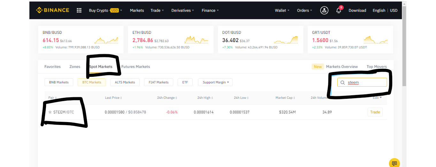Select the BTC Markets filter
The width and height of the screenshot is (436, 167).
point(92,82)
